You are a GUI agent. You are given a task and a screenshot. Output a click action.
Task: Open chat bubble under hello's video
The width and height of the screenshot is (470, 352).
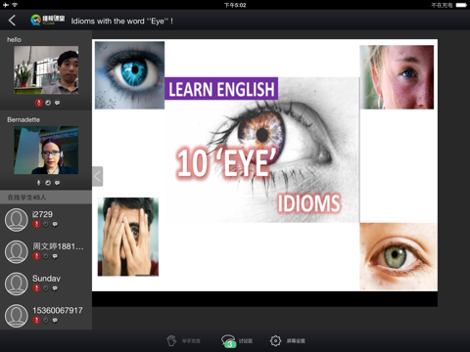point(57,103)
